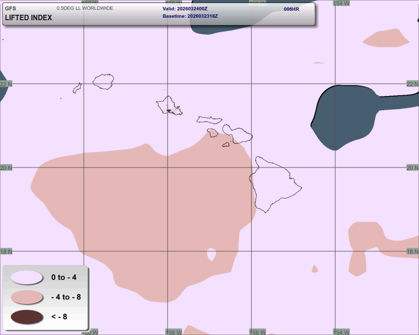
Task: Select the pink '-4 to -8' legend swatch
Action: click(x=27, y=297)
